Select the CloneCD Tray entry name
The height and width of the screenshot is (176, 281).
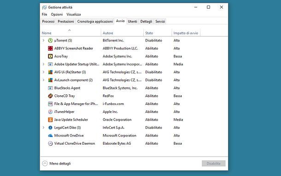tap(64, 96)
